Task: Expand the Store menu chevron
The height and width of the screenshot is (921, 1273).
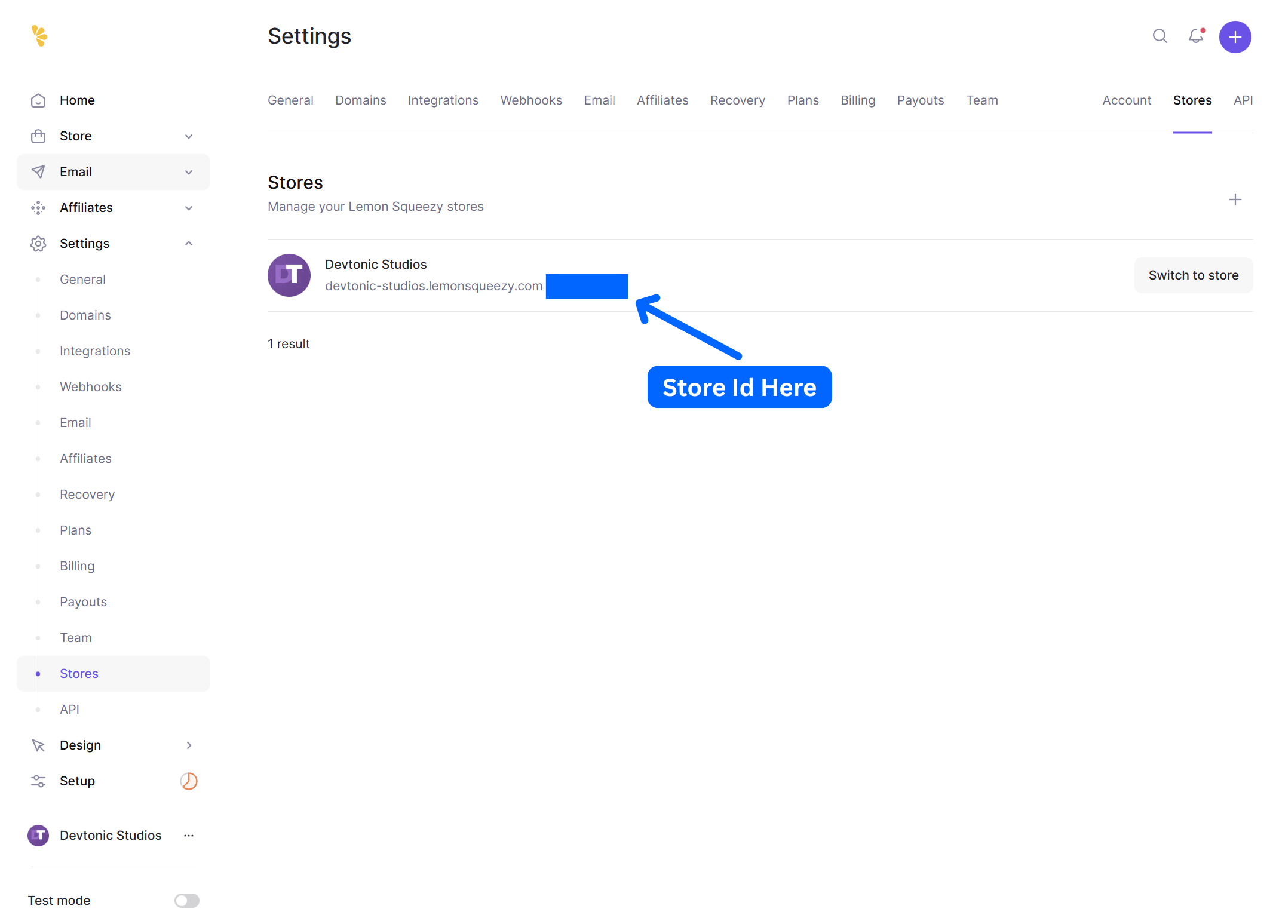Action: [x=189, y=136]
